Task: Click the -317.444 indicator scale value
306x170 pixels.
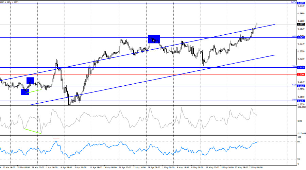Action: click(x=302, y=134)
